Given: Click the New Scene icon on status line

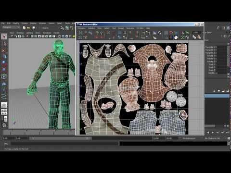Looking at the screenshot, I should (x=24, y=28).
